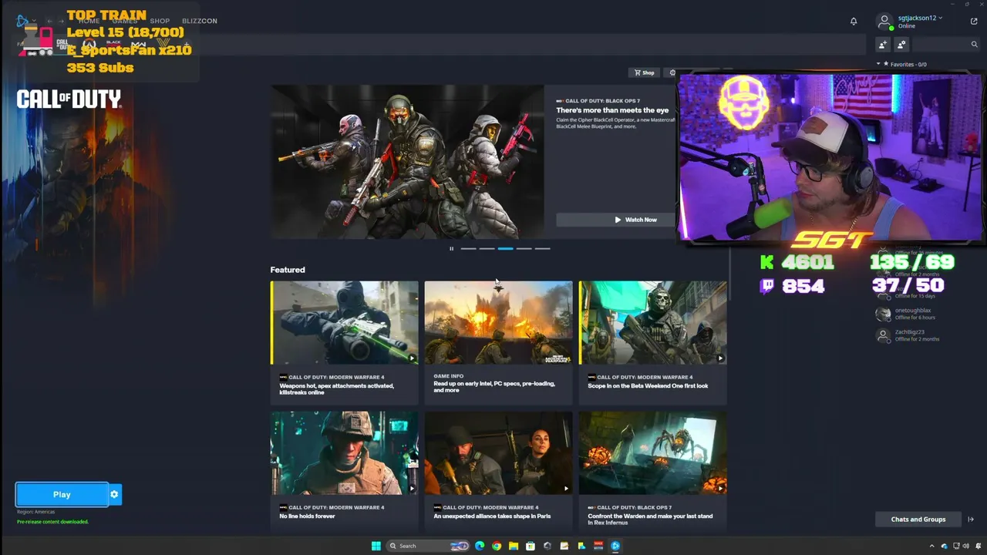Show hidden system tray icons
The width and height of the screenshot is (987, 555).
point(931,546)
